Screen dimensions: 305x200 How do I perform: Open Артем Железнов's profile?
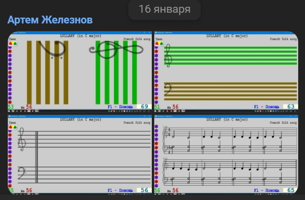click(x=50, y=21)
